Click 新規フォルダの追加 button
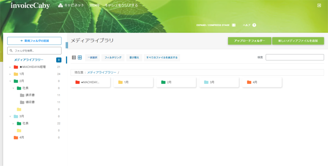This screenshot has height=166, width=328. point(34,41)
